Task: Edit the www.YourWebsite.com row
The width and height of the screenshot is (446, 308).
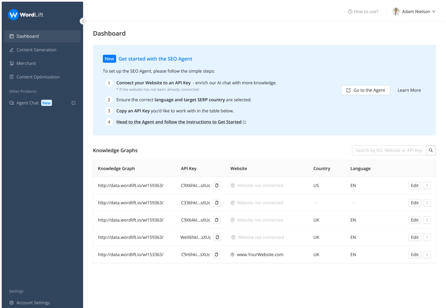Action: coord(414,254)
